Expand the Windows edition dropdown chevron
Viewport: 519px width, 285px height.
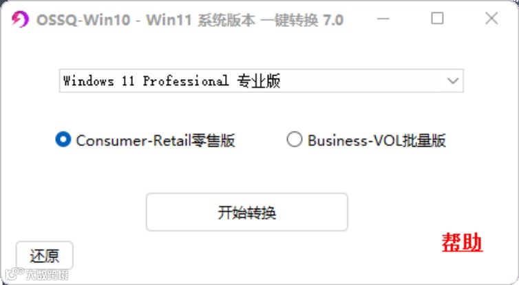pyautogui.click(x=452, y=81)
